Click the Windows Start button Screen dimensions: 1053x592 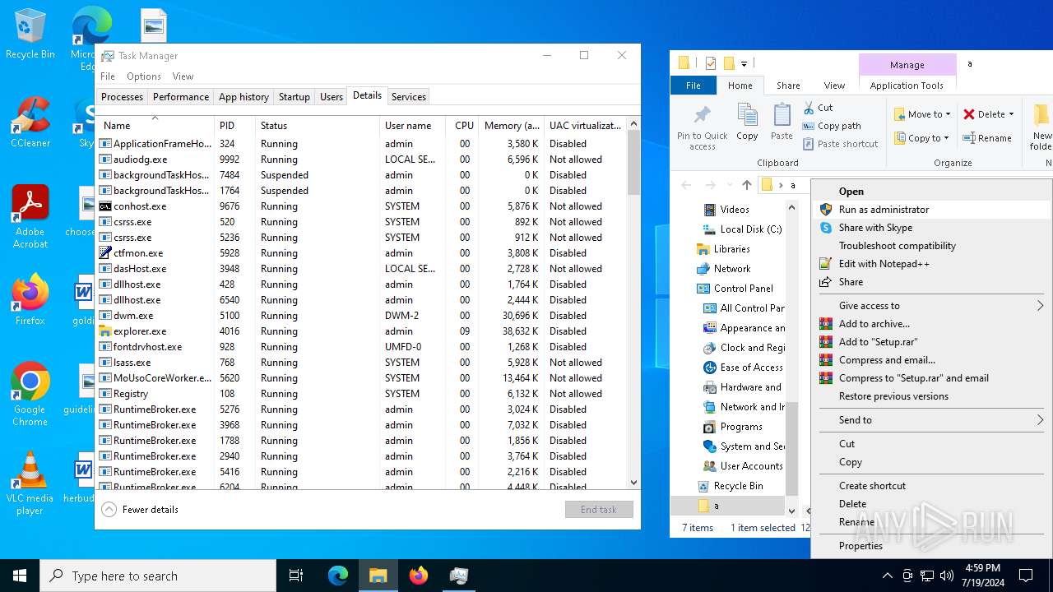[x=20, y=576]
